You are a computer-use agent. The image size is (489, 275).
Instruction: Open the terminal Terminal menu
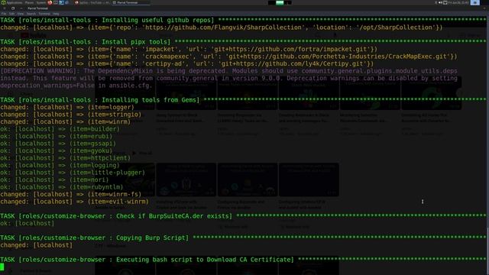pyautogui.click(x=44, y=14)
